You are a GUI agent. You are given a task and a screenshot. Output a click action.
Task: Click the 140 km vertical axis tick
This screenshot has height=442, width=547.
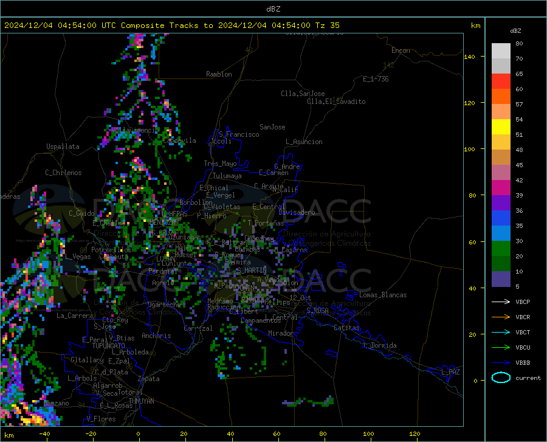469,57
